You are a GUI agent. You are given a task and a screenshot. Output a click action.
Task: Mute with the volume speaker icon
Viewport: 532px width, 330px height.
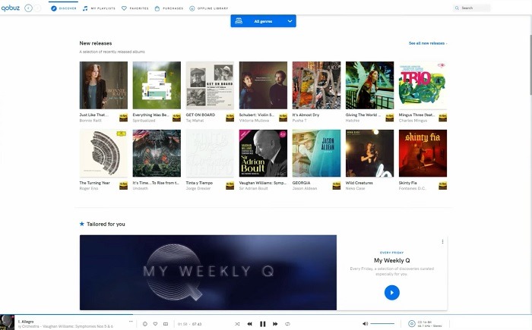(x=365, y=324)
